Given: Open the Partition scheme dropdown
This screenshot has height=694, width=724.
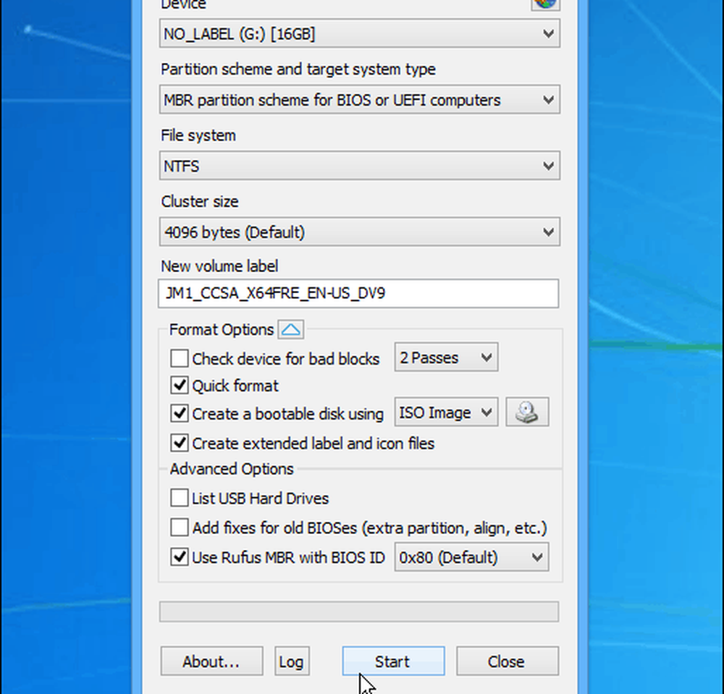Looking at the screenshot, I should (x=360, y=99).
